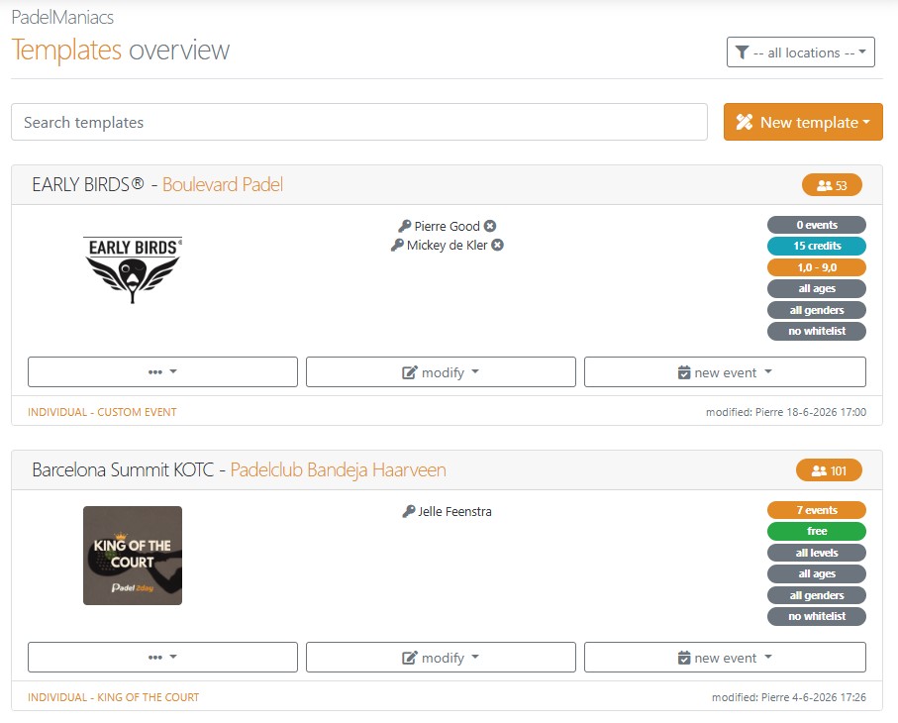Open the new event dropdown for Barcelona Summit KOTC

[x=725, y=657]
